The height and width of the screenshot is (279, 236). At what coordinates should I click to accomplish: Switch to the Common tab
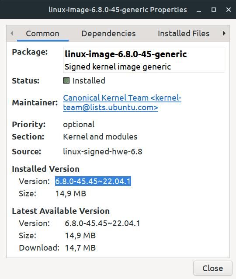pos(43,33)
